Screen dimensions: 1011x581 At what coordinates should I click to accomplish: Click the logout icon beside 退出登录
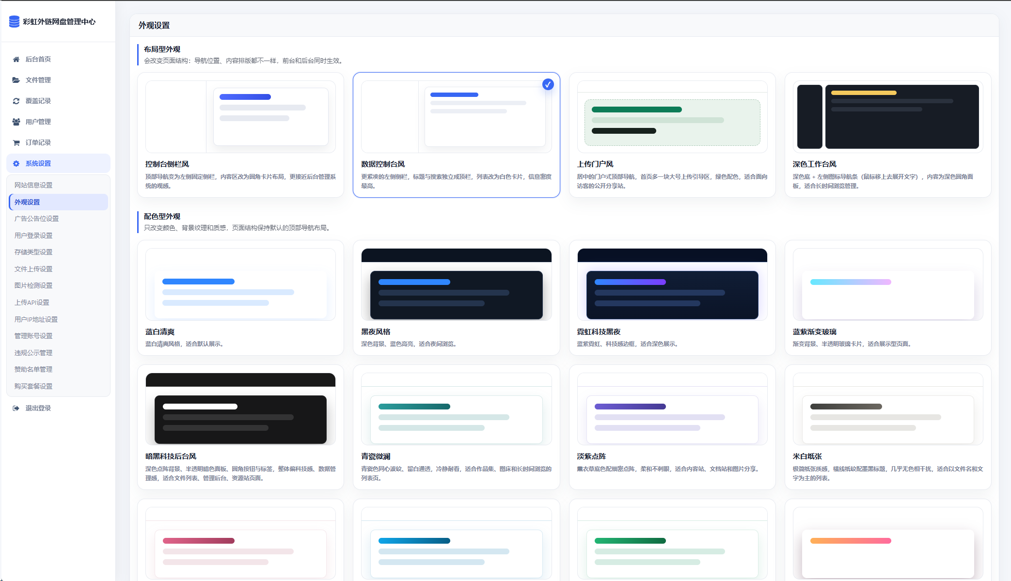pyautogui.click(x=16, y=408)
